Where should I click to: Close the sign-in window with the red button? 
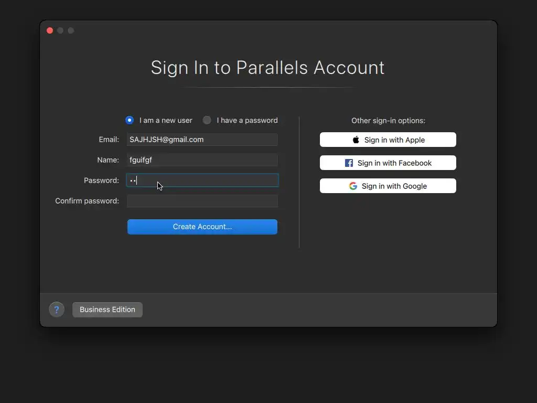click(x=50, y=30)
